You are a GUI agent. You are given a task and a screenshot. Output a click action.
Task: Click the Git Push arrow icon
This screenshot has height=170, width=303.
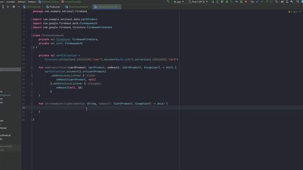click(x=267, y=2)
